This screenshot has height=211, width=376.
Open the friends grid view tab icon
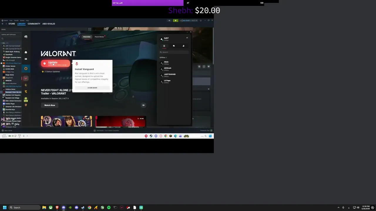(164, 46)
